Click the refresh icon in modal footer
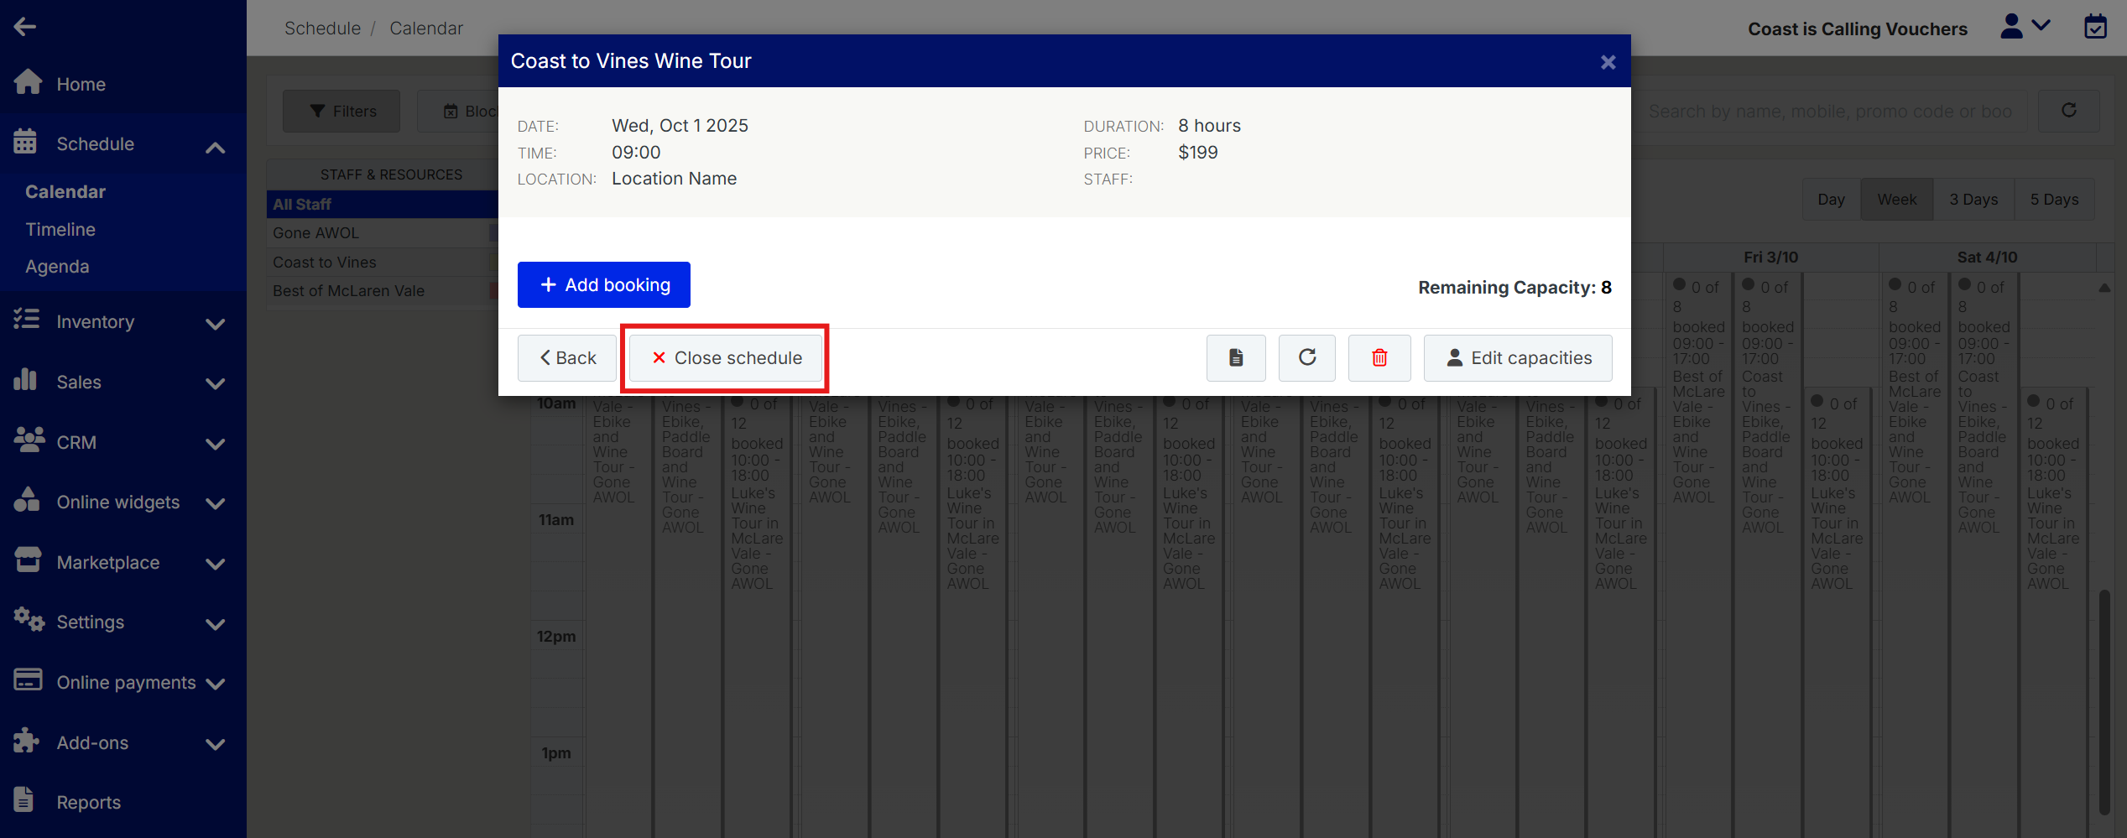 1306,358
